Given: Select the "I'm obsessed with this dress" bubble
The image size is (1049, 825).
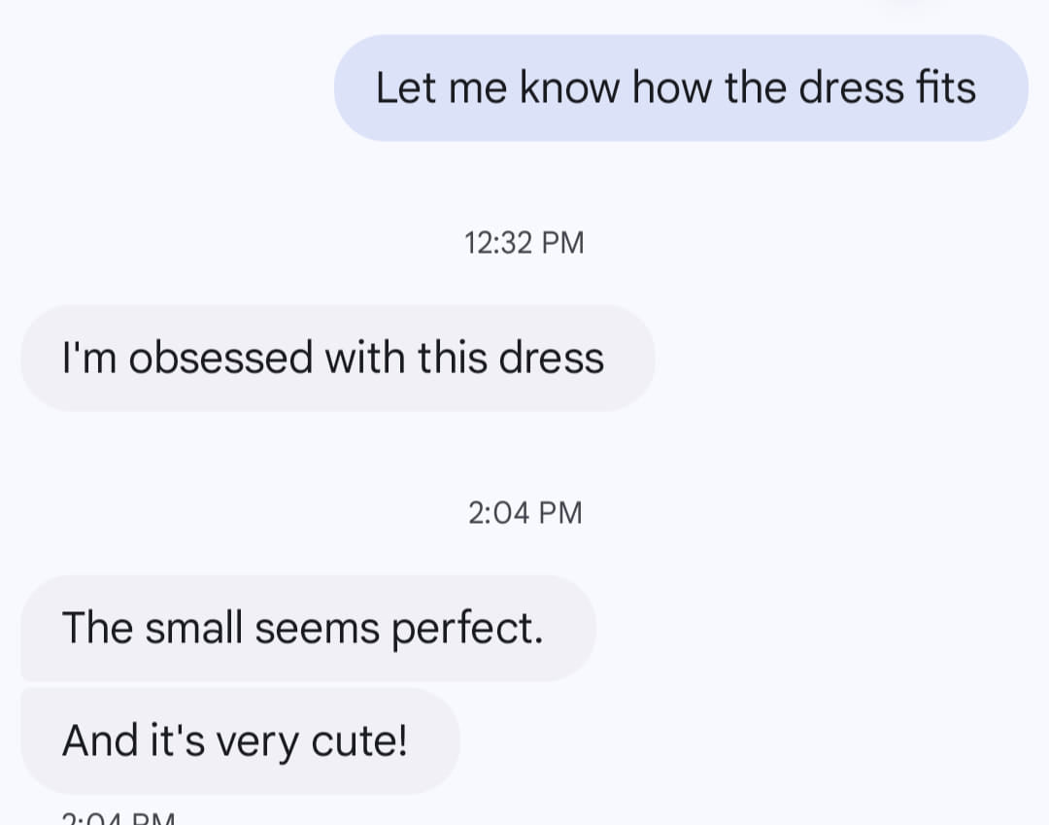Looking at the screenshot, I should [x=336, y=359].
